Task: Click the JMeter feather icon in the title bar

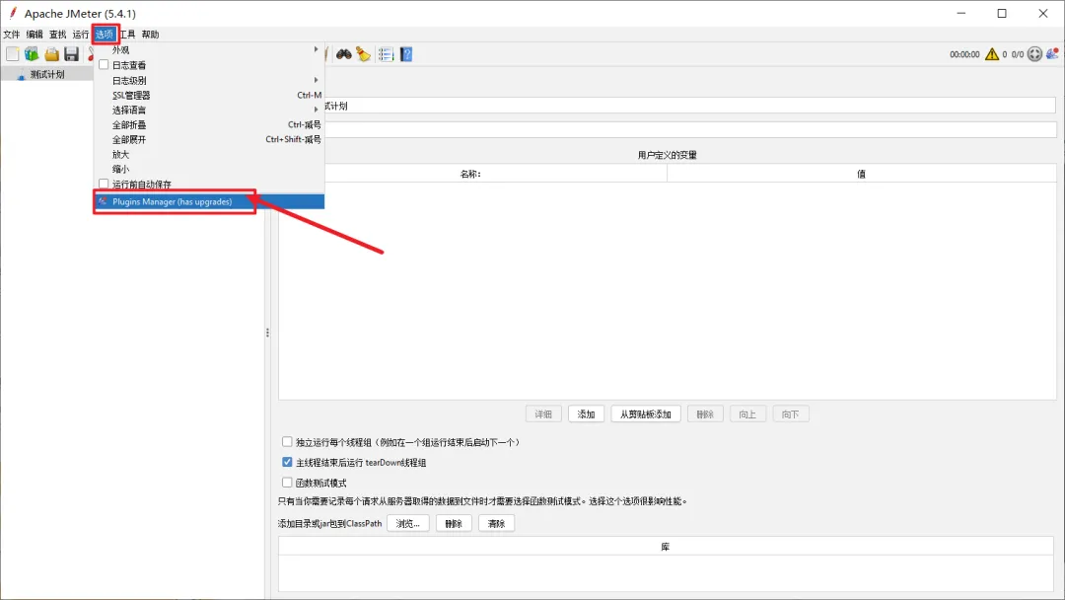Action: click(x=12, y=13)
